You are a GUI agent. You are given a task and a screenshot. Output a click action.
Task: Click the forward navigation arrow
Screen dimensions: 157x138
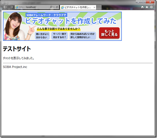coord(11,7)
